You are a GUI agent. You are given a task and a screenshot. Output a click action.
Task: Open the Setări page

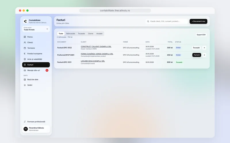(x=36, y=85)
